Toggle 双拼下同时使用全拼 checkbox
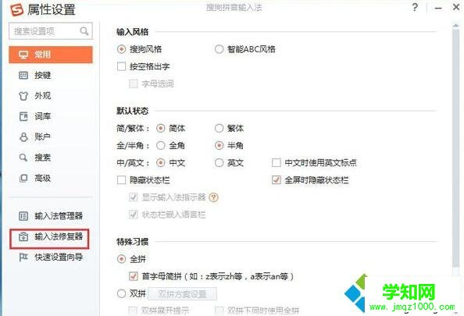 [x=219, y=311]
